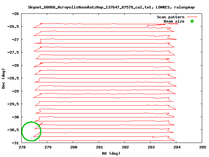Select the 'Beam size' legend label
This screenshot has width=209, height=157.
pos(174,21)
